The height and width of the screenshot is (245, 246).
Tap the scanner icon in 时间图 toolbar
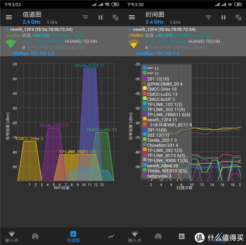click(238, 18)
